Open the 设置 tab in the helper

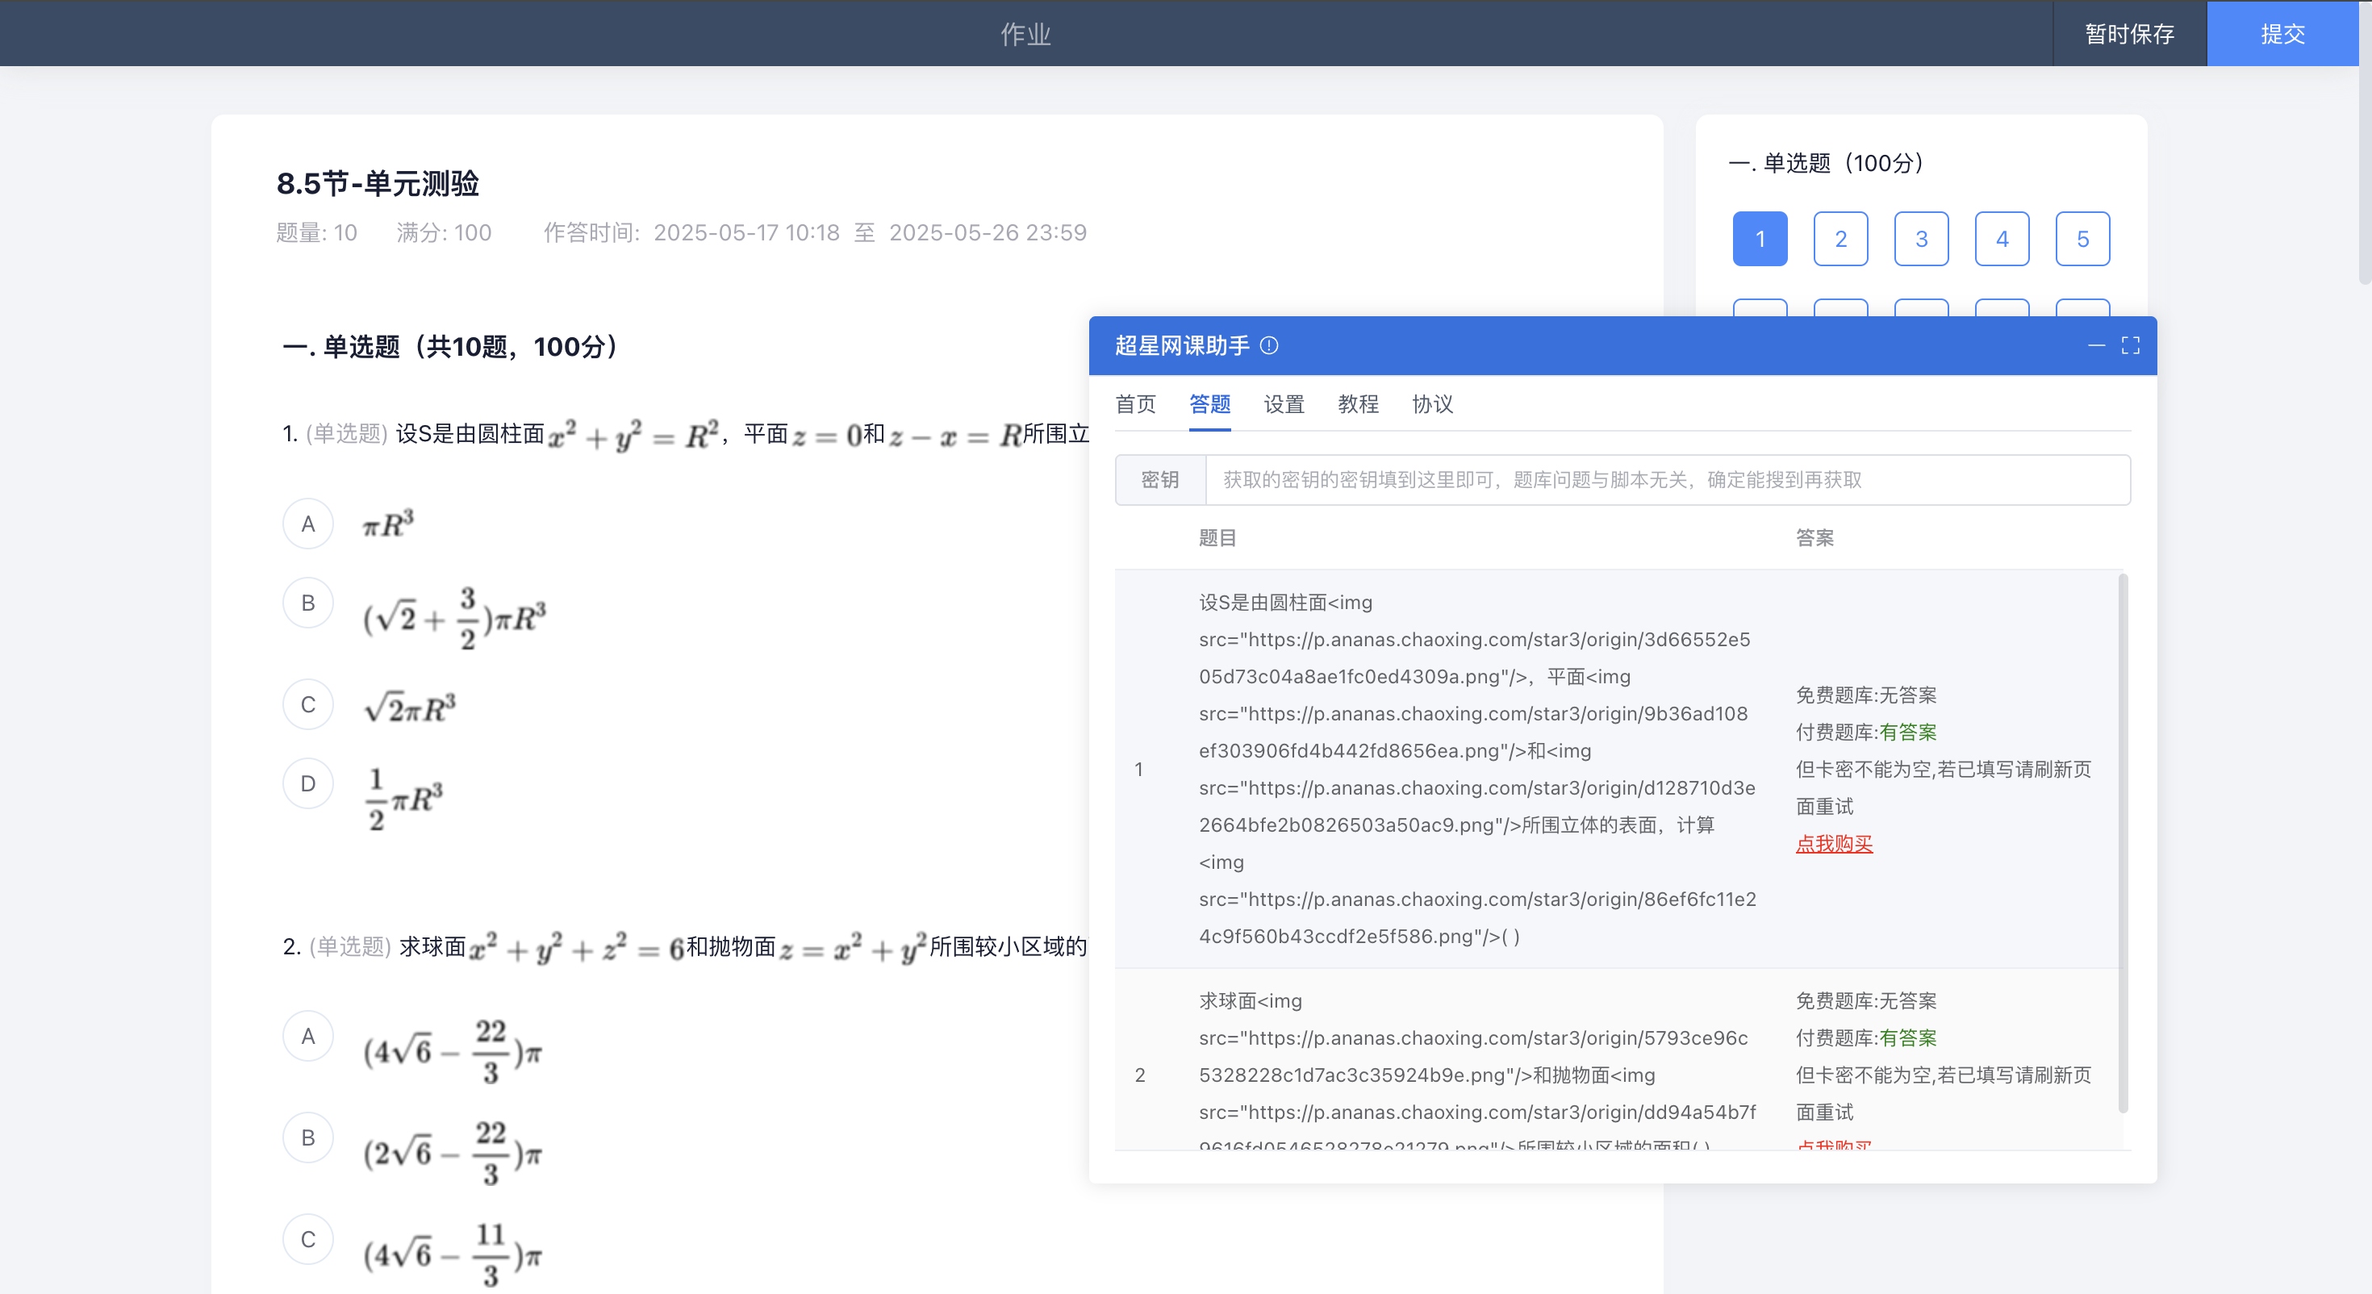[1283, 404]
